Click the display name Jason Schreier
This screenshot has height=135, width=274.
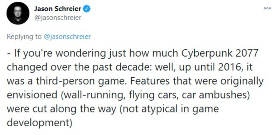(58, 9)
